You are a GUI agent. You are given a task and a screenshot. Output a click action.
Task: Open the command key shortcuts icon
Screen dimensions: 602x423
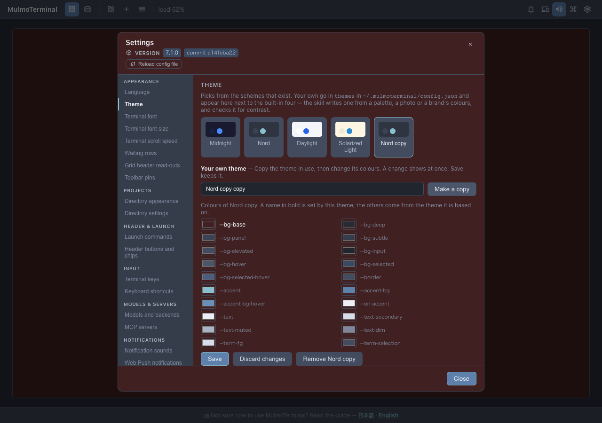pyautogui.click(x=573, y=9)
